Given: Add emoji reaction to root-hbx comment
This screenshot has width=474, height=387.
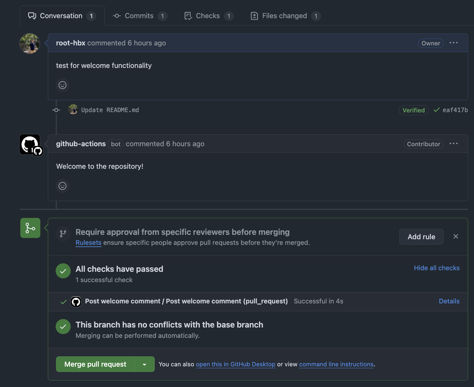Looking at the screenshot, I should (x=63, y=85).
